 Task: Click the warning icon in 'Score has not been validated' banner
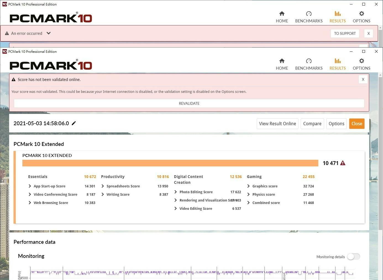coord(14,79)
